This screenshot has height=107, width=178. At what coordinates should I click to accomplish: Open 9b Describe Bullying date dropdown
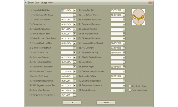[x=124, y=76]
